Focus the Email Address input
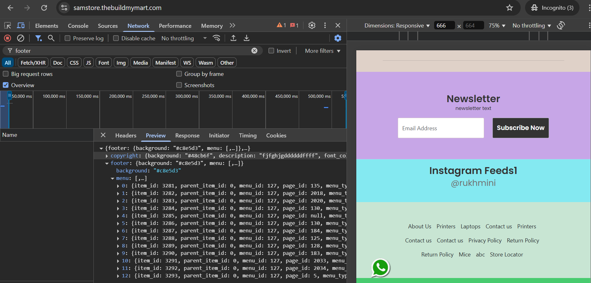 [441, 128]
